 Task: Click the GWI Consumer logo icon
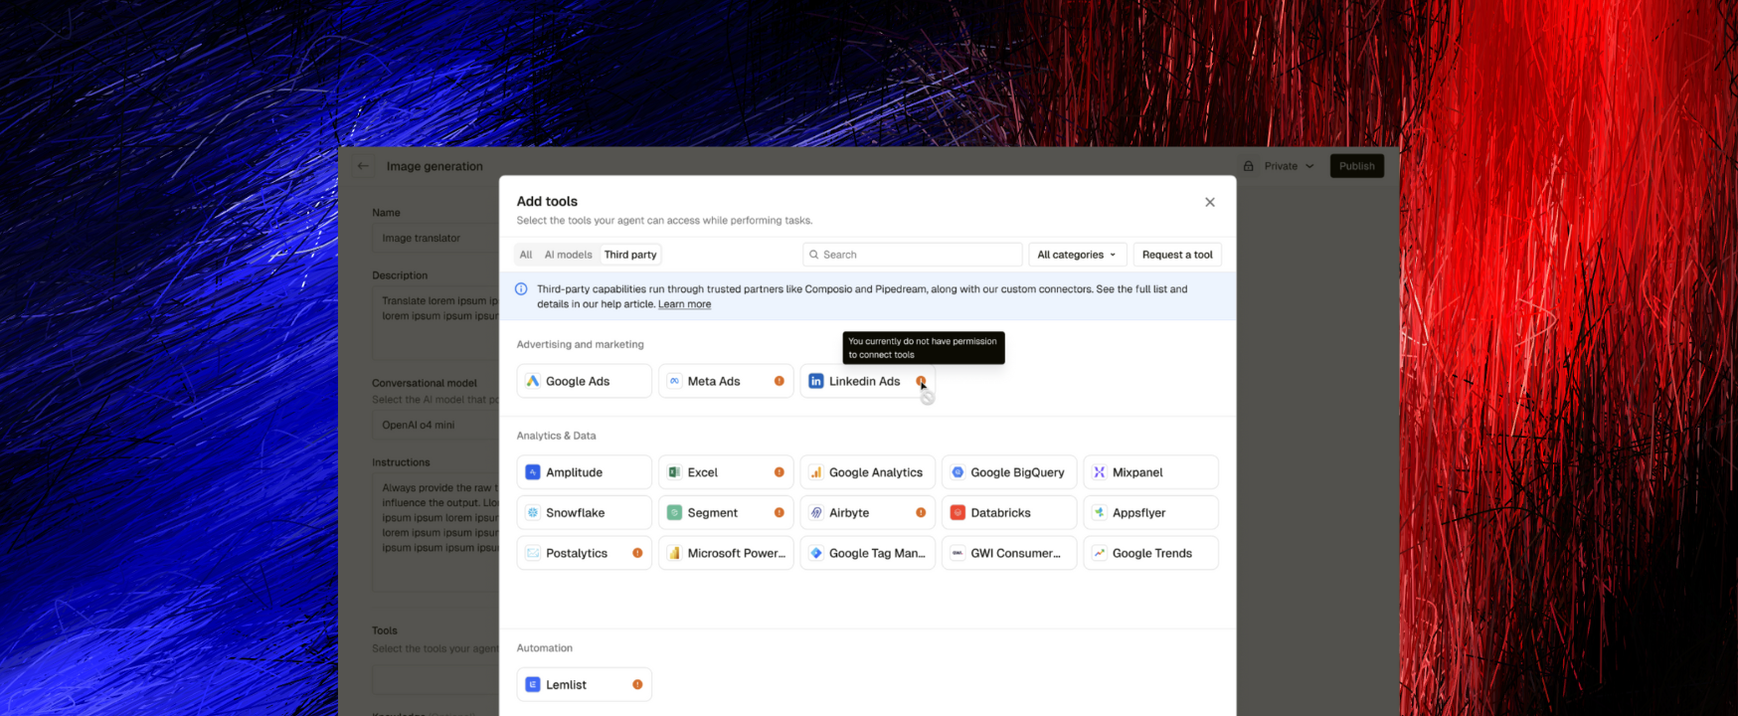click(x=957, y=553)
